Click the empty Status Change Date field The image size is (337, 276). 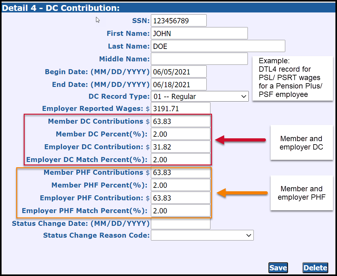(181, 223)
